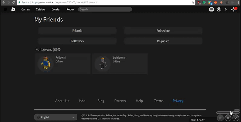This screenshot has width=241, height=122.
Task: Open the Help footer link
Action: click(x=139, y=101)
